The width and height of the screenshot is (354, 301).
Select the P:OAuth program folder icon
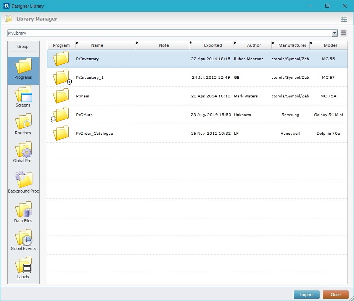[x=61, y=115]
